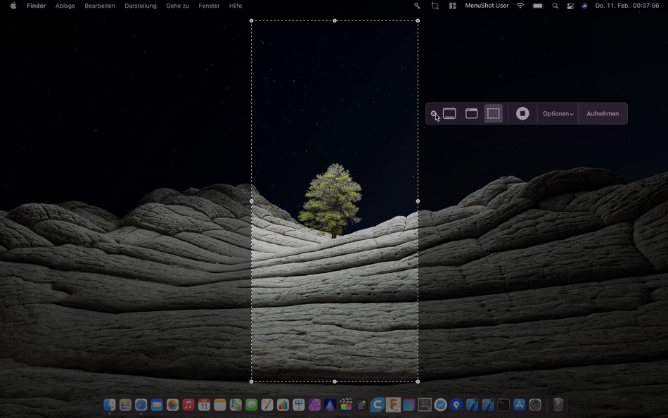
Task: Open Maps from the Dock
Action: pos(236,405)
